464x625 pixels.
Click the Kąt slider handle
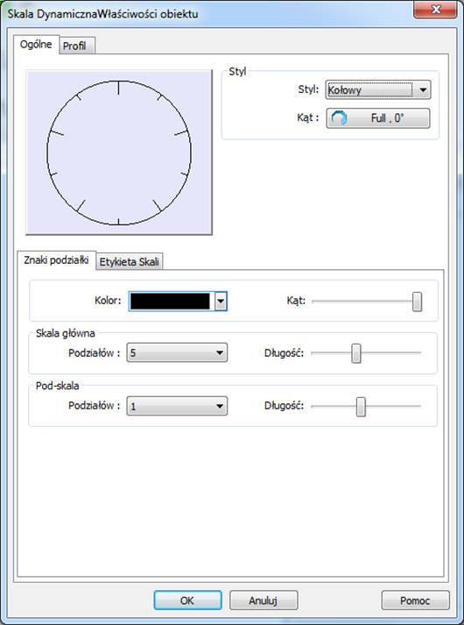point(417,302)
